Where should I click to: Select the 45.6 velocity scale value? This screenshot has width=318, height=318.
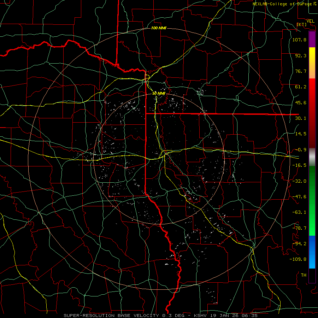click(x=301, y=102)
